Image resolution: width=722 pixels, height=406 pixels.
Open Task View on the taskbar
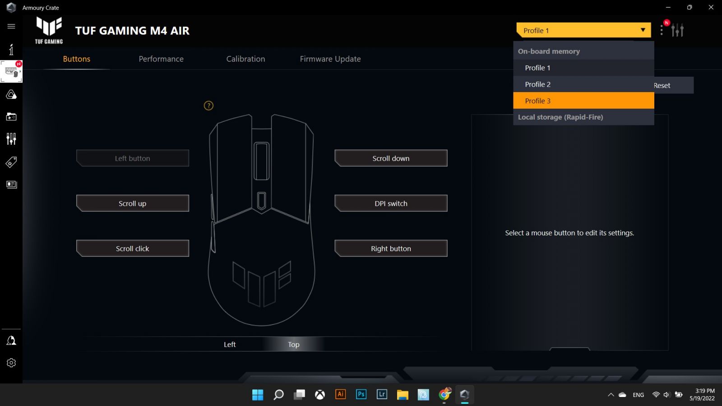click(299, 395)
